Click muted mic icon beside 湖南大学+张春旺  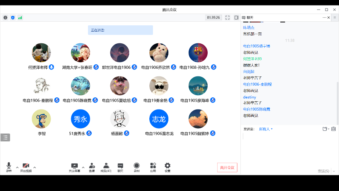coord(96,67)
